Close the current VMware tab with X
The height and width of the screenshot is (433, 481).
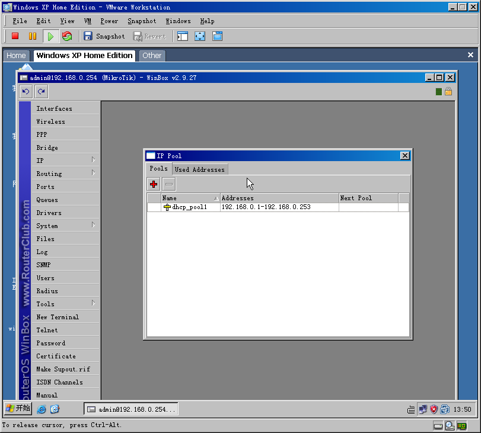click(470, 55)
